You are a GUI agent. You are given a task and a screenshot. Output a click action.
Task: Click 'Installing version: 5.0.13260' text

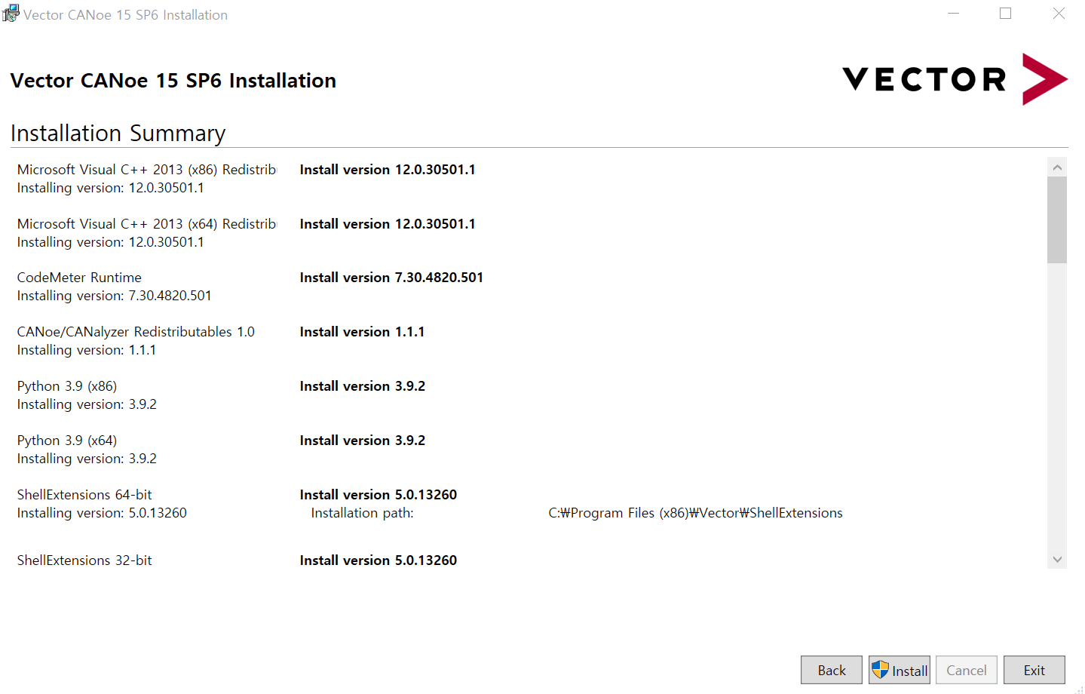[x=102, y=513]
